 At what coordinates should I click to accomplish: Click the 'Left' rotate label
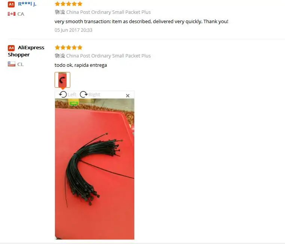pyautogui.click(x=72, y=95)
